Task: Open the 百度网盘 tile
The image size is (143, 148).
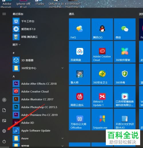Action: 80,52
